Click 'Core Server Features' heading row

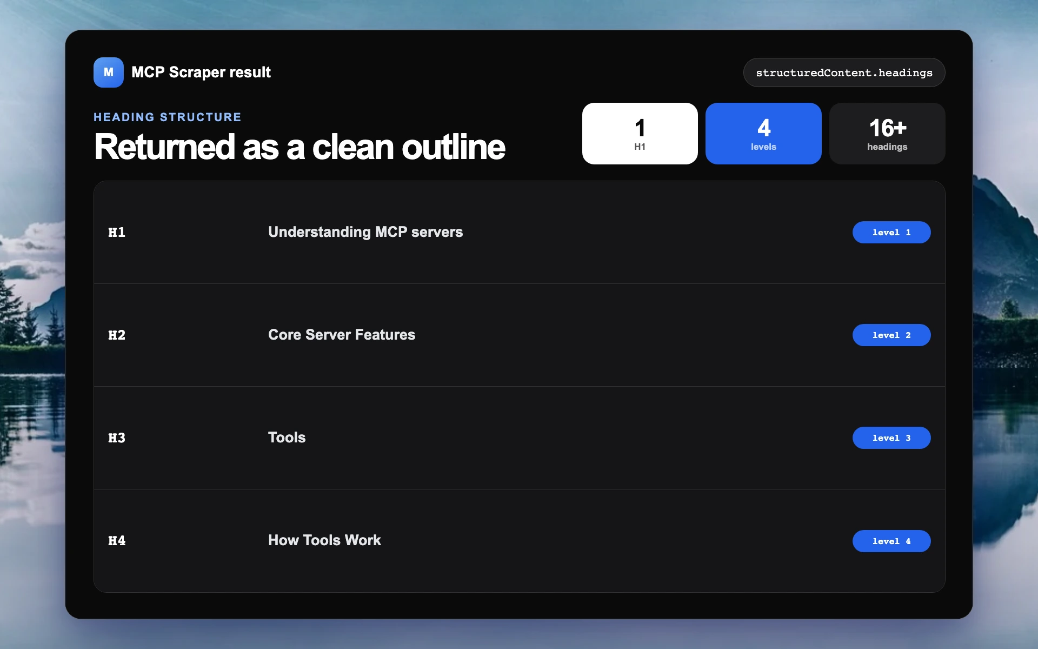click(x=519, y=335)
